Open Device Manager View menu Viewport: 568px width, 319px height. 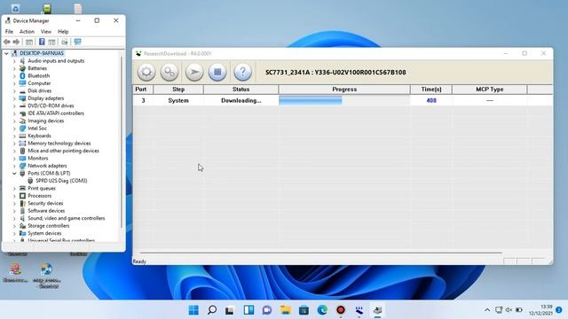[x=45, y=32]
